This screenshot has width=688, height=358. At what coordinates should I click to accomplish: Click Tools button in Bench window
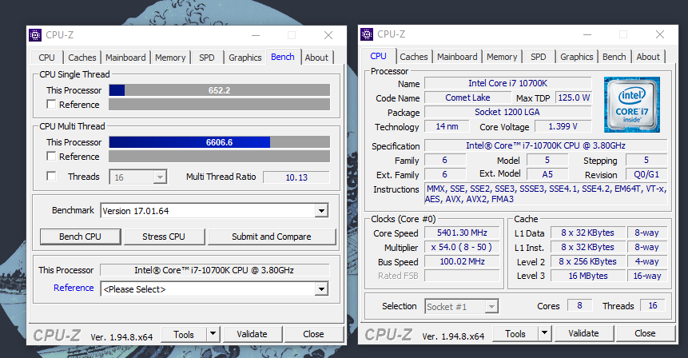click(x=184, y=334)
